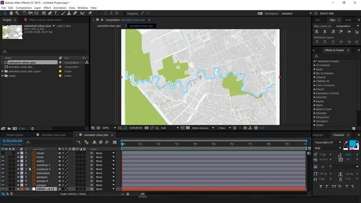
Task: Select the Selection arrow tool
Action: click(5, 14)
